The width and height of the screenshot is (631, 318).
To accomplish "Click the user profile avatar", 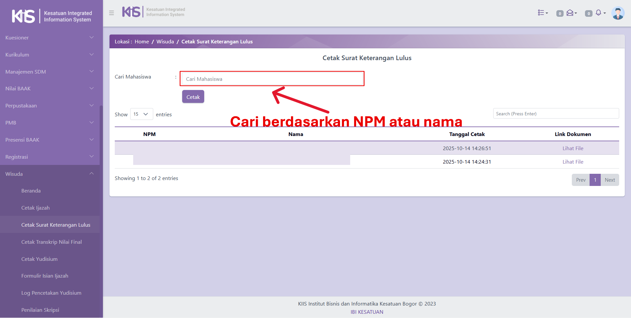I will [x=618, y=13].
